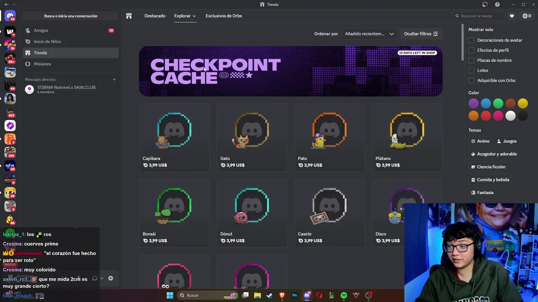Toggle the Juegos theme filter
The height and width of the screenshot is (302, 538).
506,141
